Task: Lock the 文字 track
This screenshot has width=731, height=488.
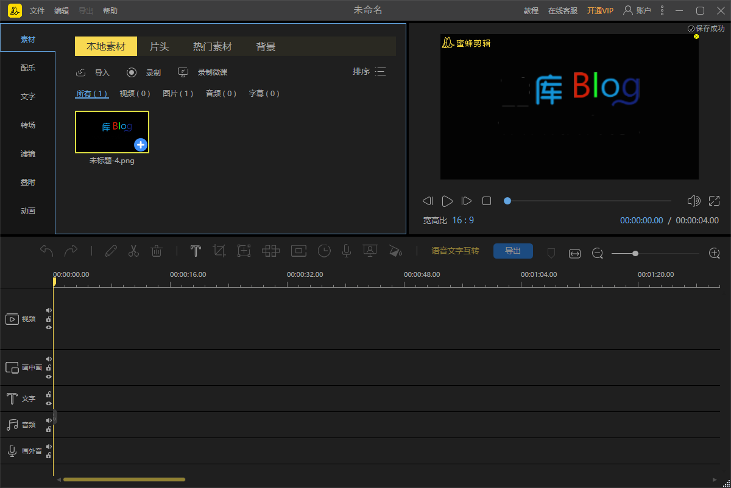Action: tap(49, 395)
